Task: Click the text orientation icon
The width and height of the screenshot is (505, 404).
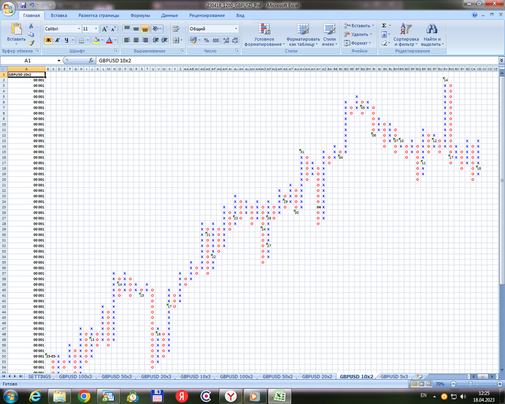Action: click(x=156, y=29)
